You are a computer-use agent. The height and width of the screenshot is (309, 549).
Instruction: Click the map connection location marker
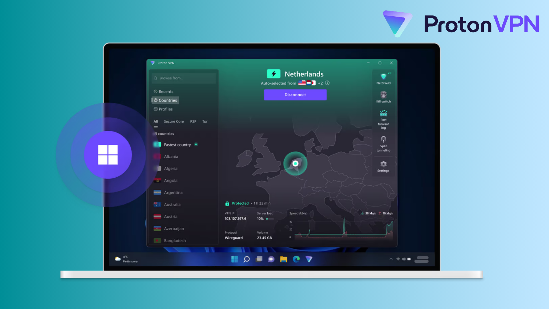tap(295, 163)
